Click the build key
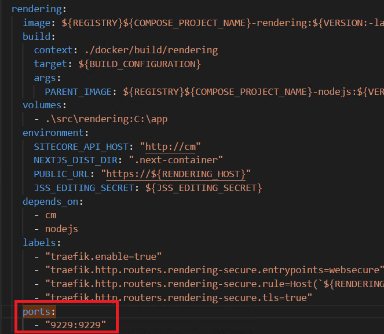Image resolution: width=384 pixels, height=334 pixels. pos(36,36)
